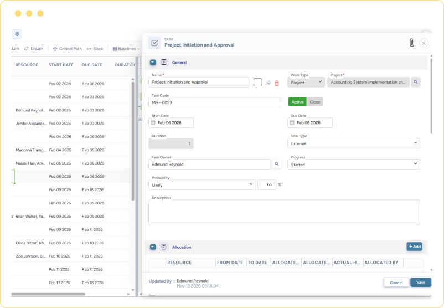Delete task using the red trash icon

tap(277, 83)
